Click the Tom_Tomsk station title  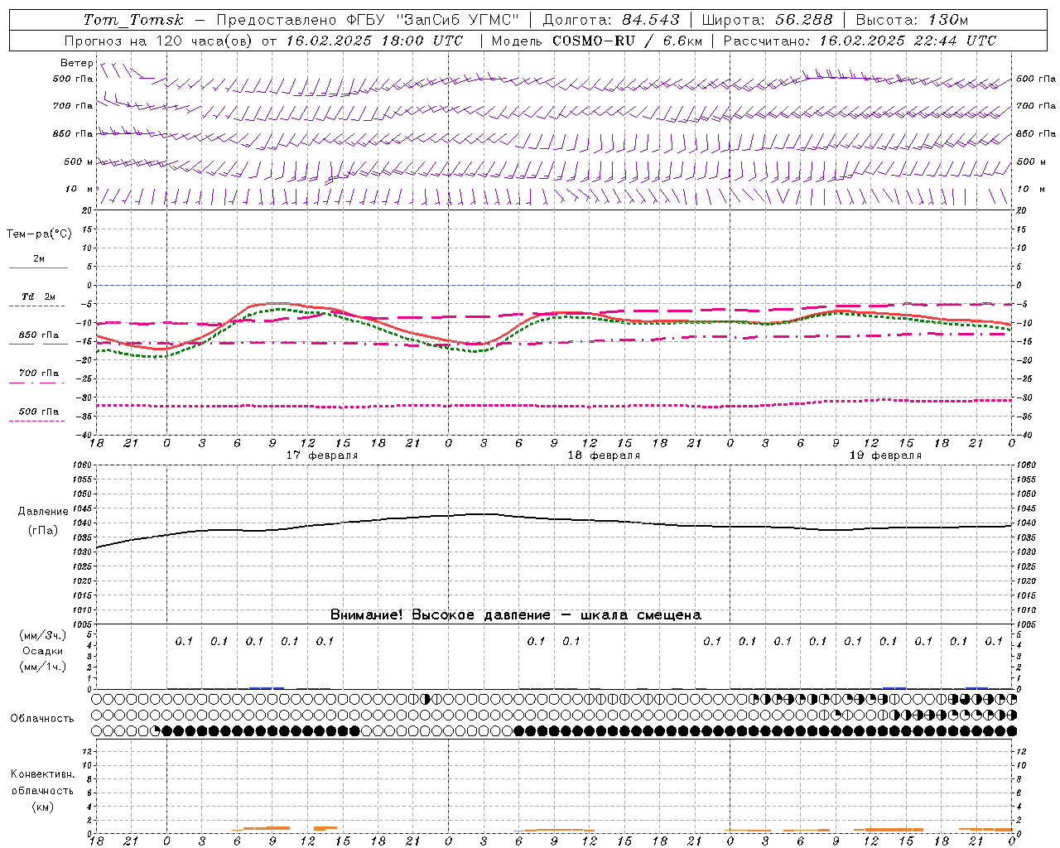(133, 20)
